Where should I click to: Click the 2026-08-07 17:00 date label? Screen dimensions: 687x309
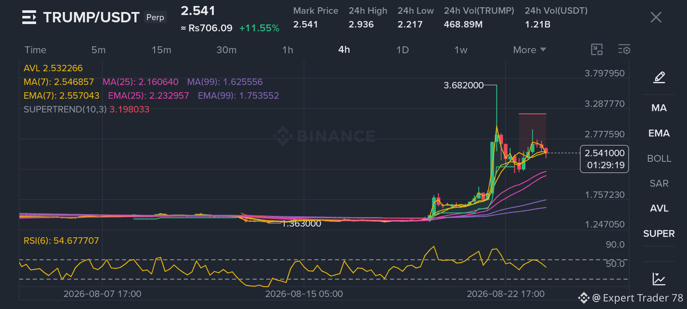coord(102,294)
